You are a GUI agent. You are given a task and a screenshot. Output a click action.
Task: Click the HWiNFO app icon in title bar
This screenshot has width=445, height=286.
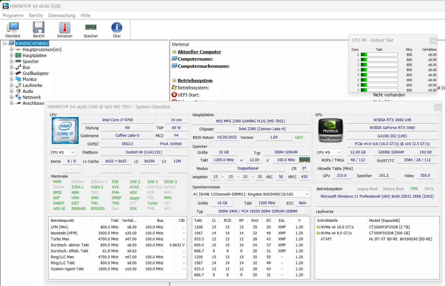tap(5, 6)
